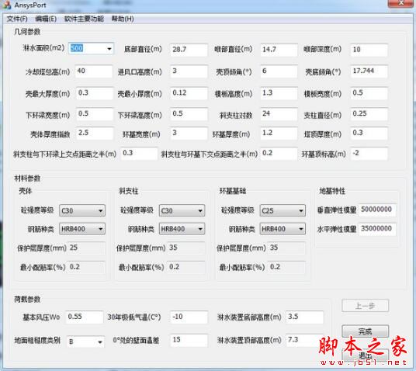Click the 环基宽度(m) field with 3
The width and height of the screenshot is (416, 371).
coord(189,133)
